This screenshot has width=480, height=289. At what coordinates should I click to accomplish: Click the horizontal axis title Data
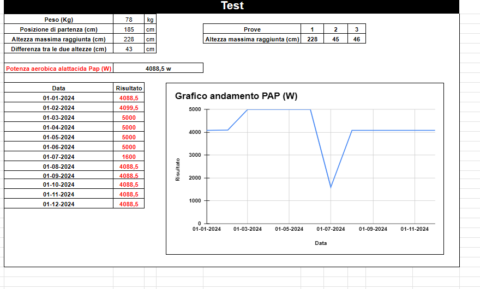pos(321,243)
